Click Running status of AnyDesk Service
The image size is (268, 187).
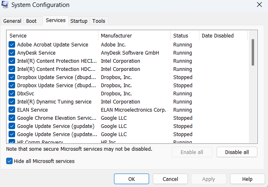pos(183,53)
